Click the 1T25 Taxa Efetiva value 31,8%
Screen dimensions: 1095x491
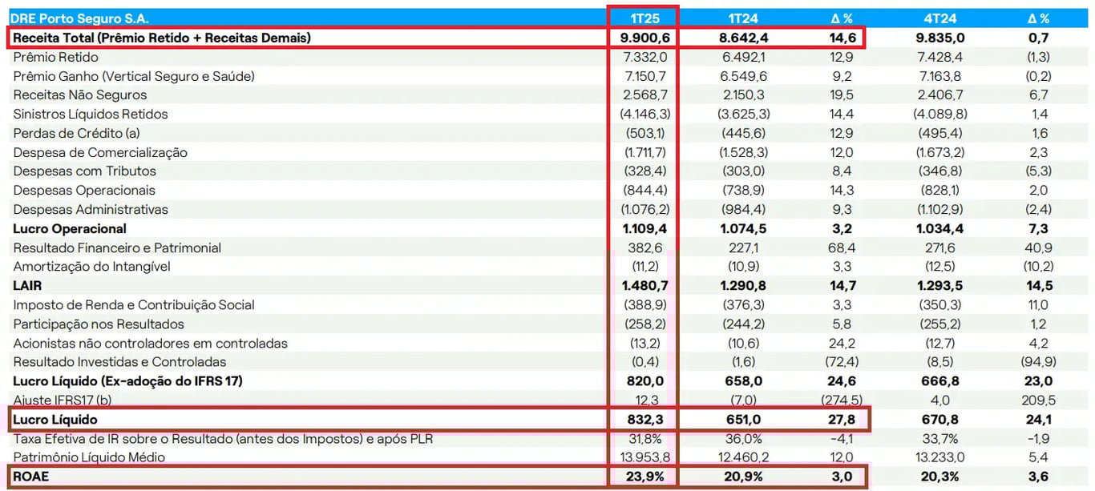click(x=644, y=438)
